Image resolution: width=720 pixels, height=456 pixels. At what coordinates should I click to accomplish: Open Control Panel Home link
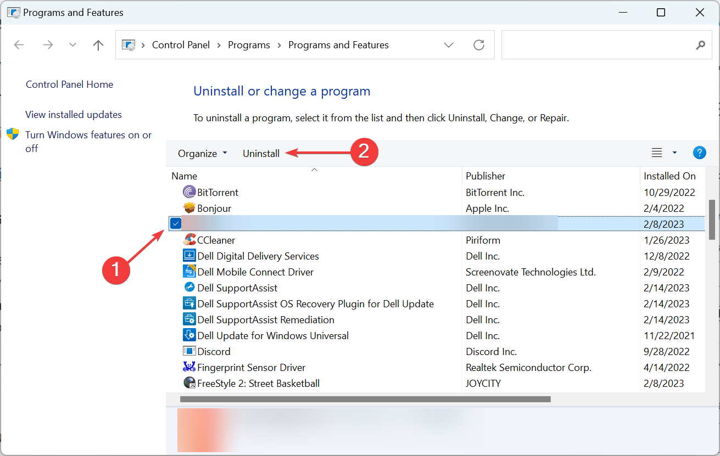(x=69, y=85)
